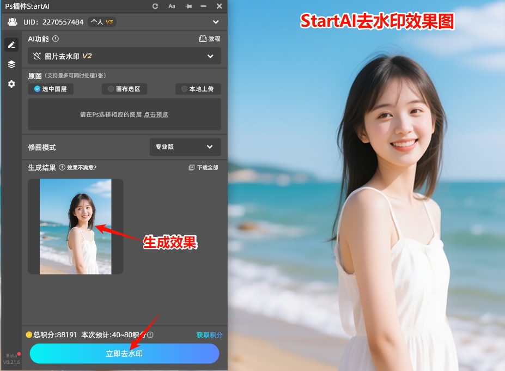Click the 效果不满意 feedback text
The height and width of the screenshot is (371, 505).
tap(81, 167)
